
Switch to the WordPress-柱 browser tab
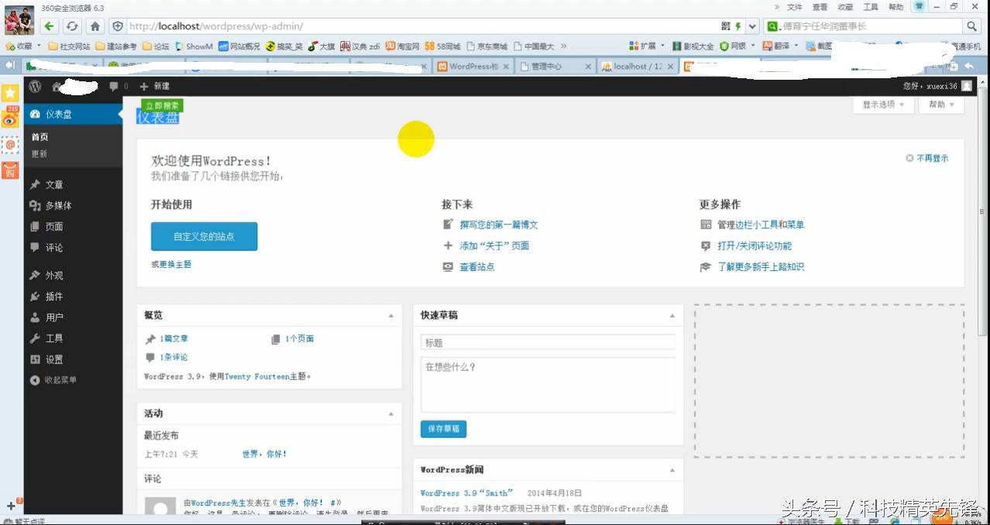(472, 67)
